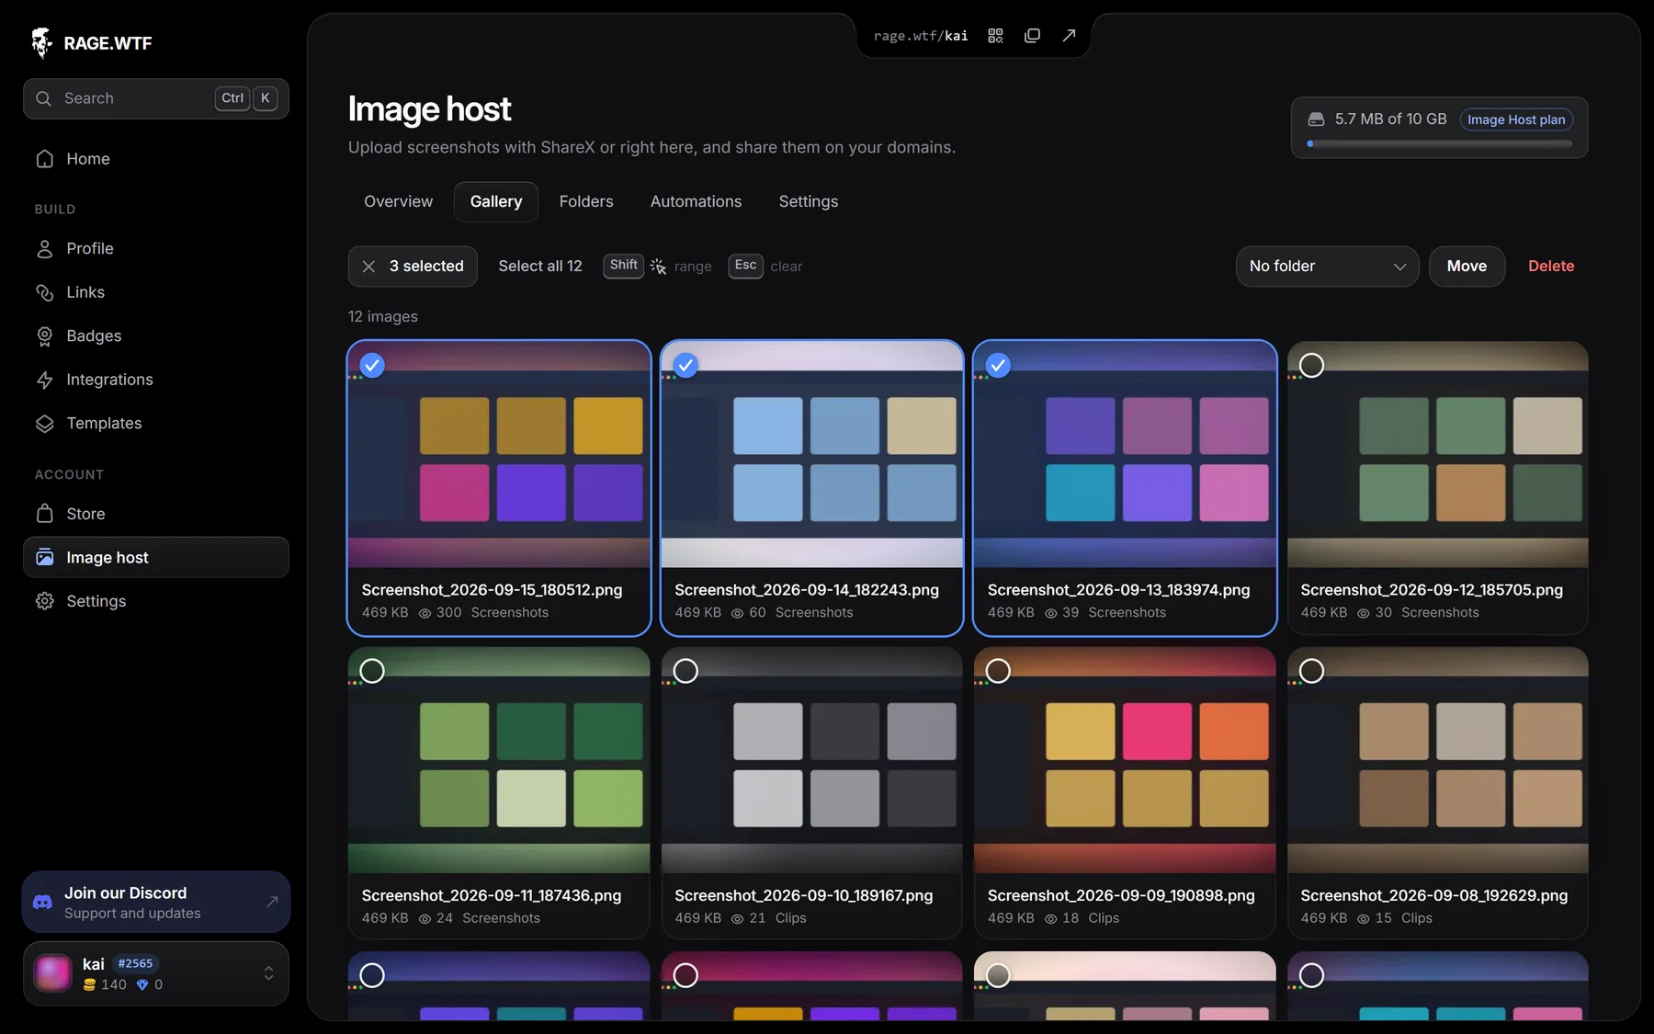This screenshot has width=1654, height=1034.
Task: Click the Esc clear shortcut
Action: [765, 267]
